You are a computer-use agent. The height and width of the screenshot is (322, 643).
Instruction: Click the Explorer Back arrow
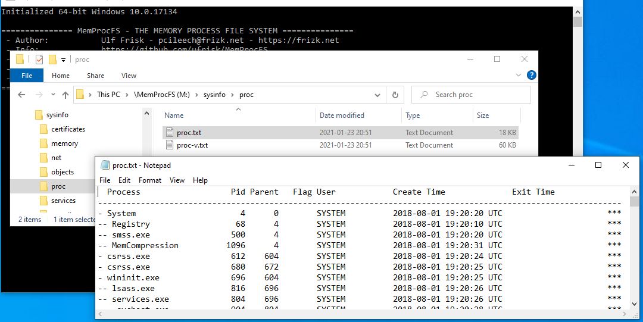pos(21,95)
